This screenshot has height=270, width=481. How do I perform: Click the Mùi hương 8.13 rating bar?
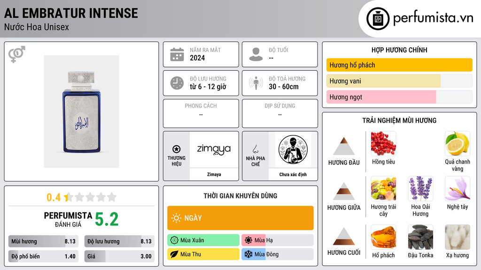point(44,241)
